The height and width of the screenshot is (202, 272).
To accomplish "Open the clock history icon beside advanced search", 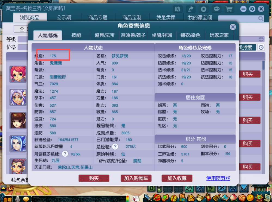I will [x=261, y=47].
